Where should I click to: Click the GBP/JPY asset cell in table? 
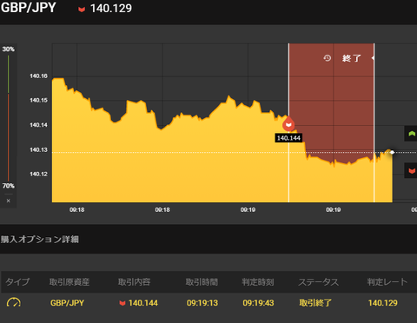point(67,303)
